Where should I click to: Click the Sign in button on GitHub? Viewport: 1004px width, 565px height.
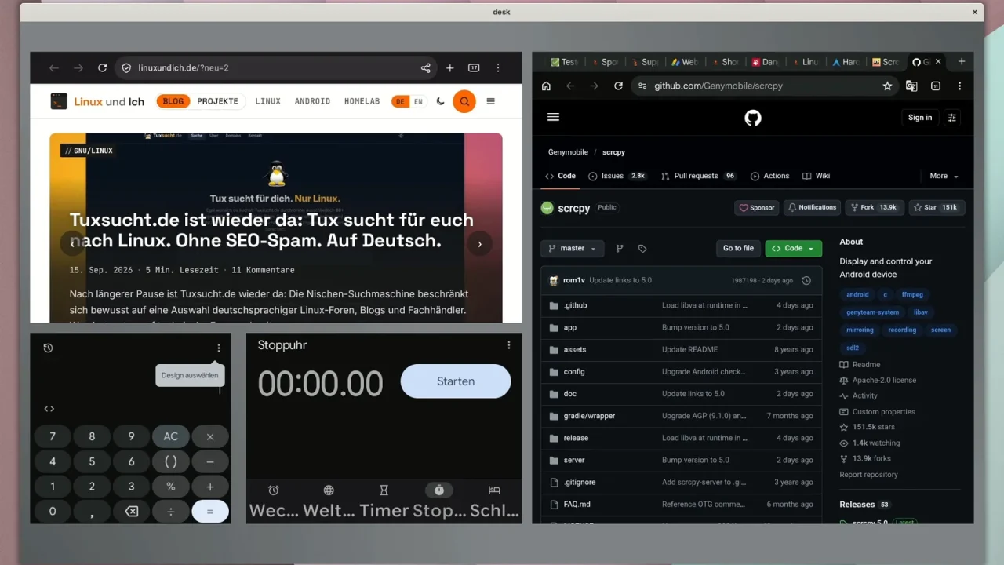(x=920, y=118)
